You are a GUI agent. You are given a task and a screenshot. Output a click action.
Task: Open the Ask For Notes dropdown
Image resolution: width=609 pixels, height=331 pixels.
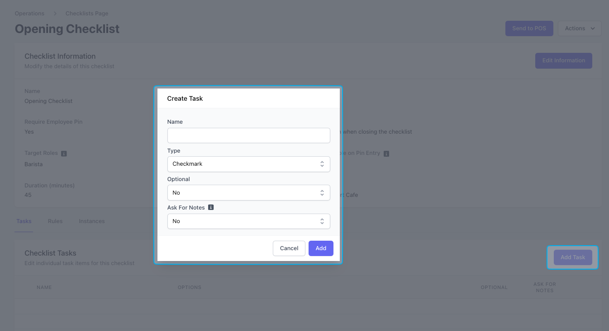point(248,221)
